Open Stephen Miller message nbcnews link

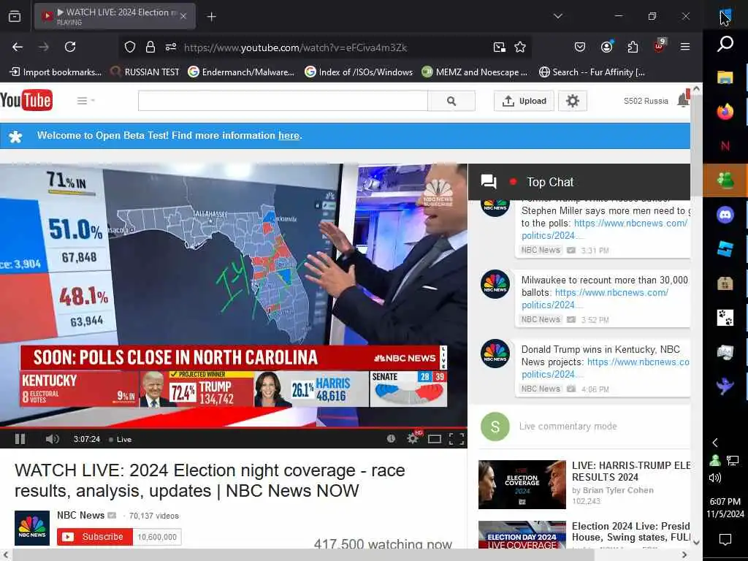[x=605, y=229]
